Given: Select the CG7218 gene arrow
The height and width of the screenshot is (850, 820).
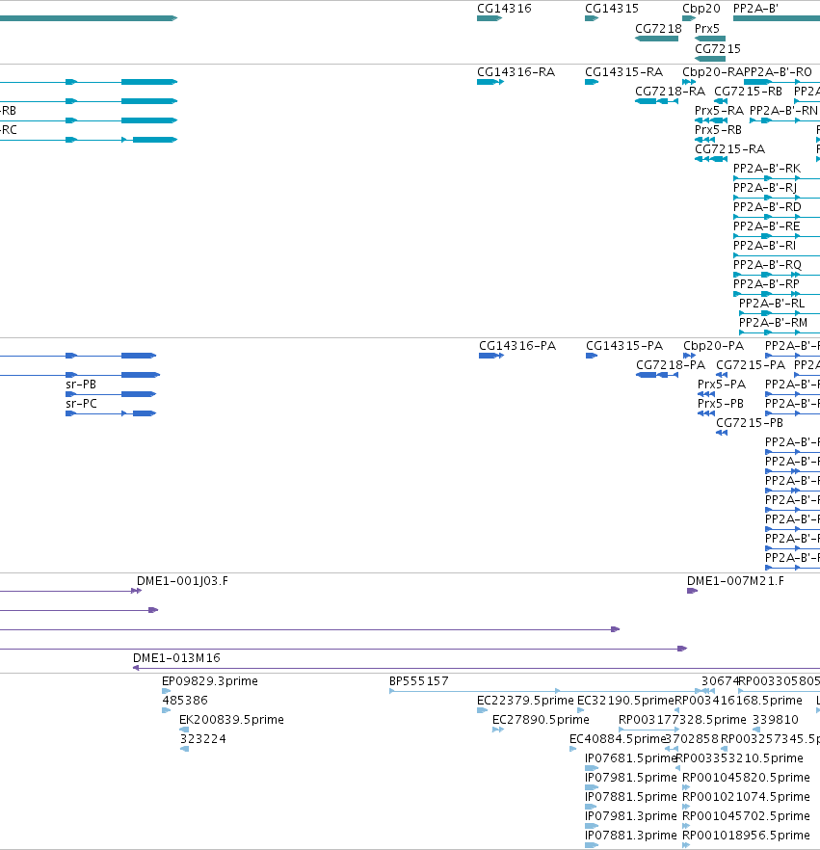Looking at the screenshot, I should 656,39.
